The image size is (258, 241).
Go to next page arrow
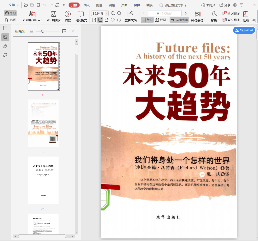(x=186, y=13)
